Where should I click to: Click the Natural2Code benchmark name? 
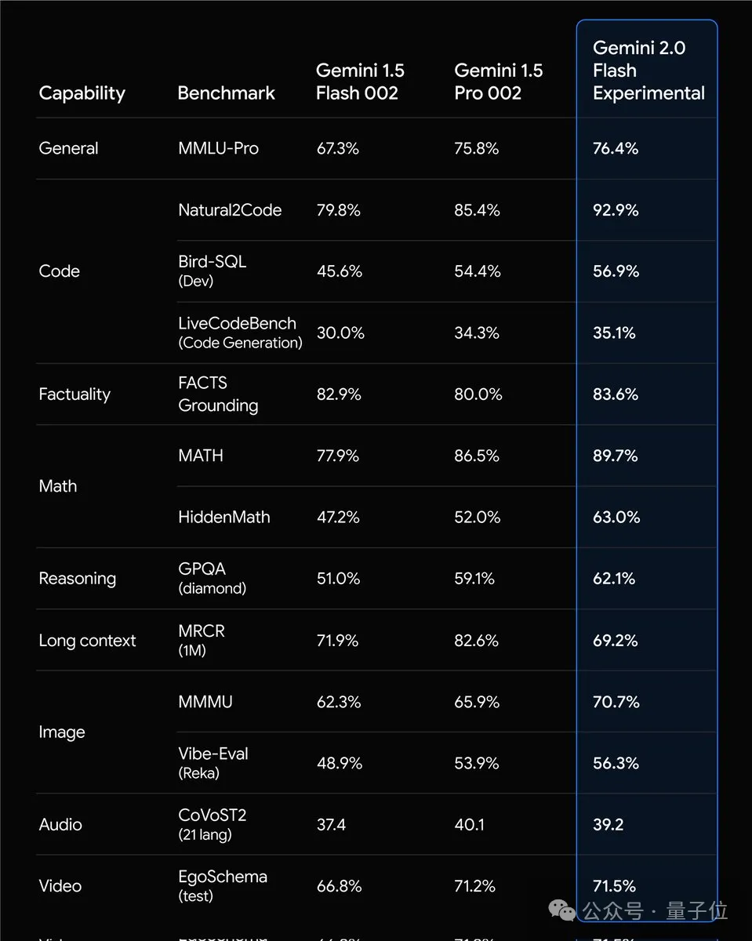coord(230,210)
